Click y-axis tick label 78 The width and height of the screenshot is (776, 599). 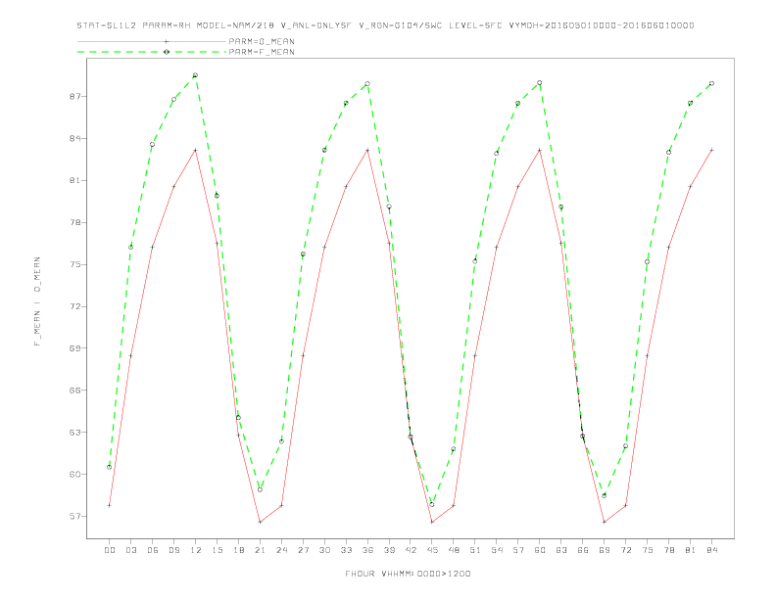75,222
